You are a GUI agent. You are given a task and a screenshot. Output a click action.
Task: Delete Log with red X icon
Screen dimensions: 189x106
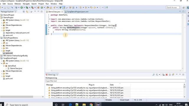tap(167, 74)
